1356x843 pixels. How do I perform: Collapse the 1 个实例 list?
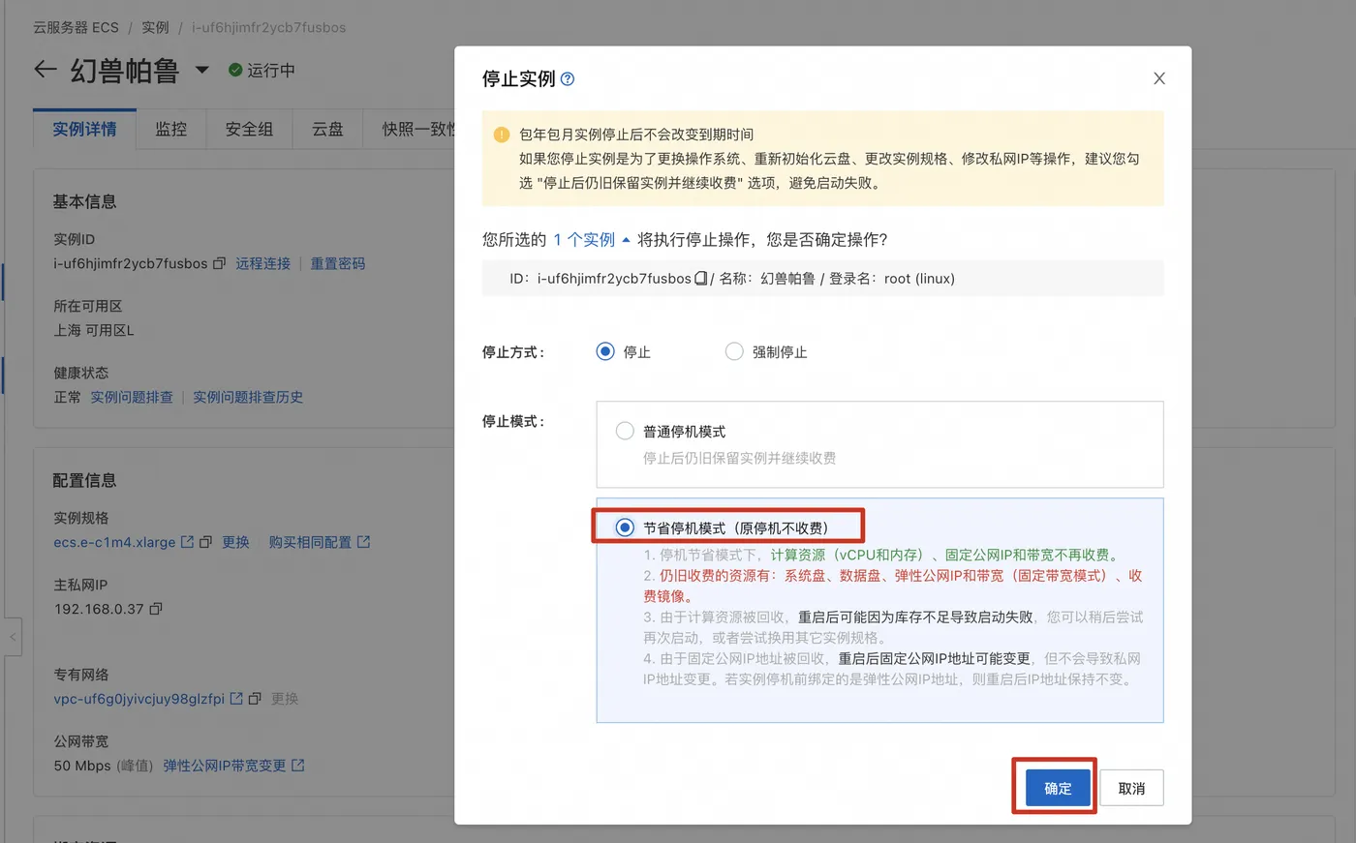tap(592, 240)
